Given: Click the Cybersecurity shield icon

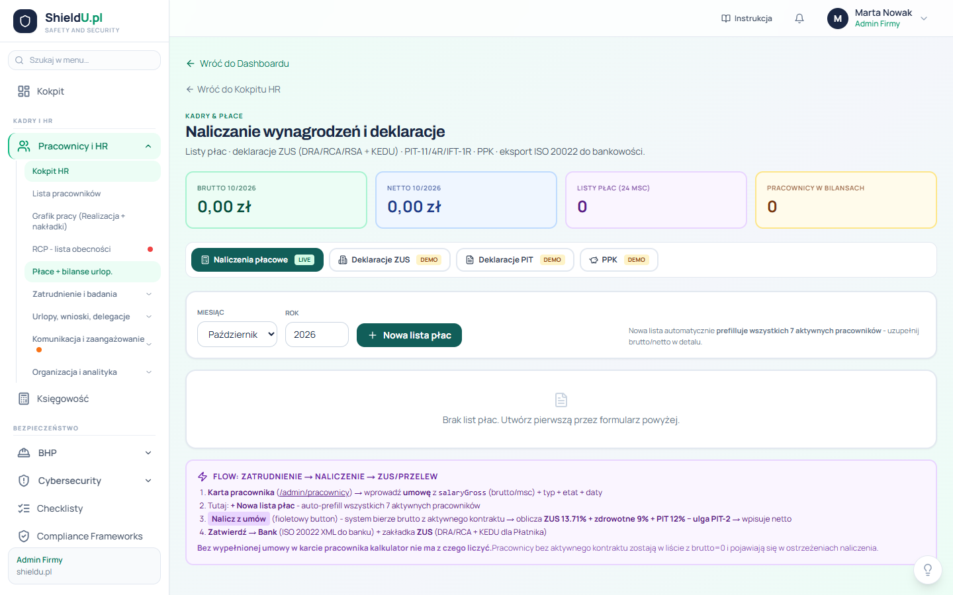Looking at the screenshot, I should [24, 481].
